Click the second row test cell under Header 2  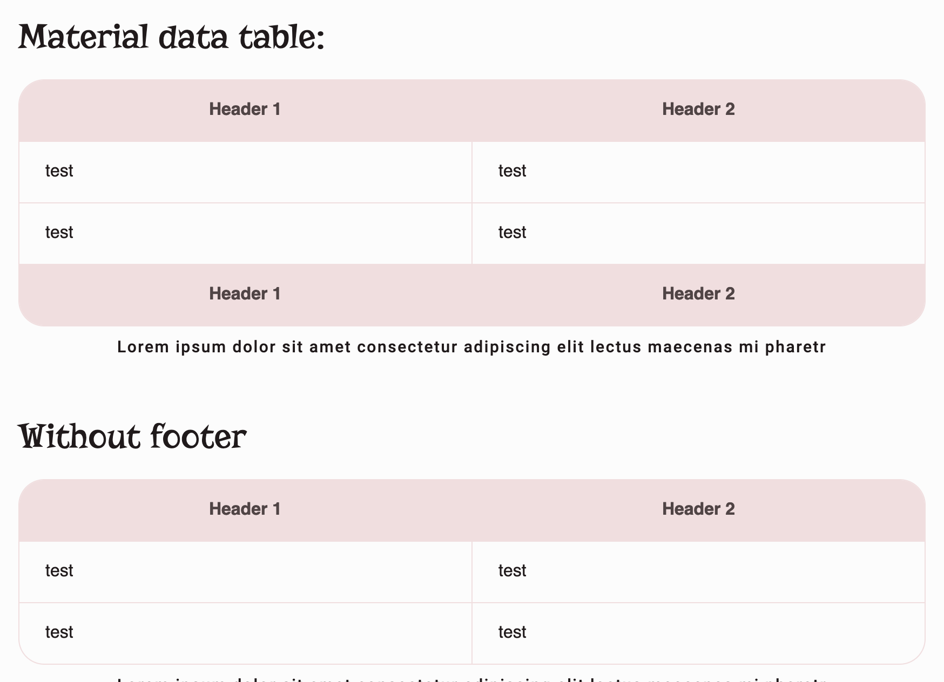click(512, 232)
